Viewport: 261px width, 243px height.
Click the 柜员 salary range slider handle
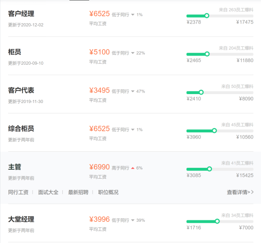(x=207, y=54)
